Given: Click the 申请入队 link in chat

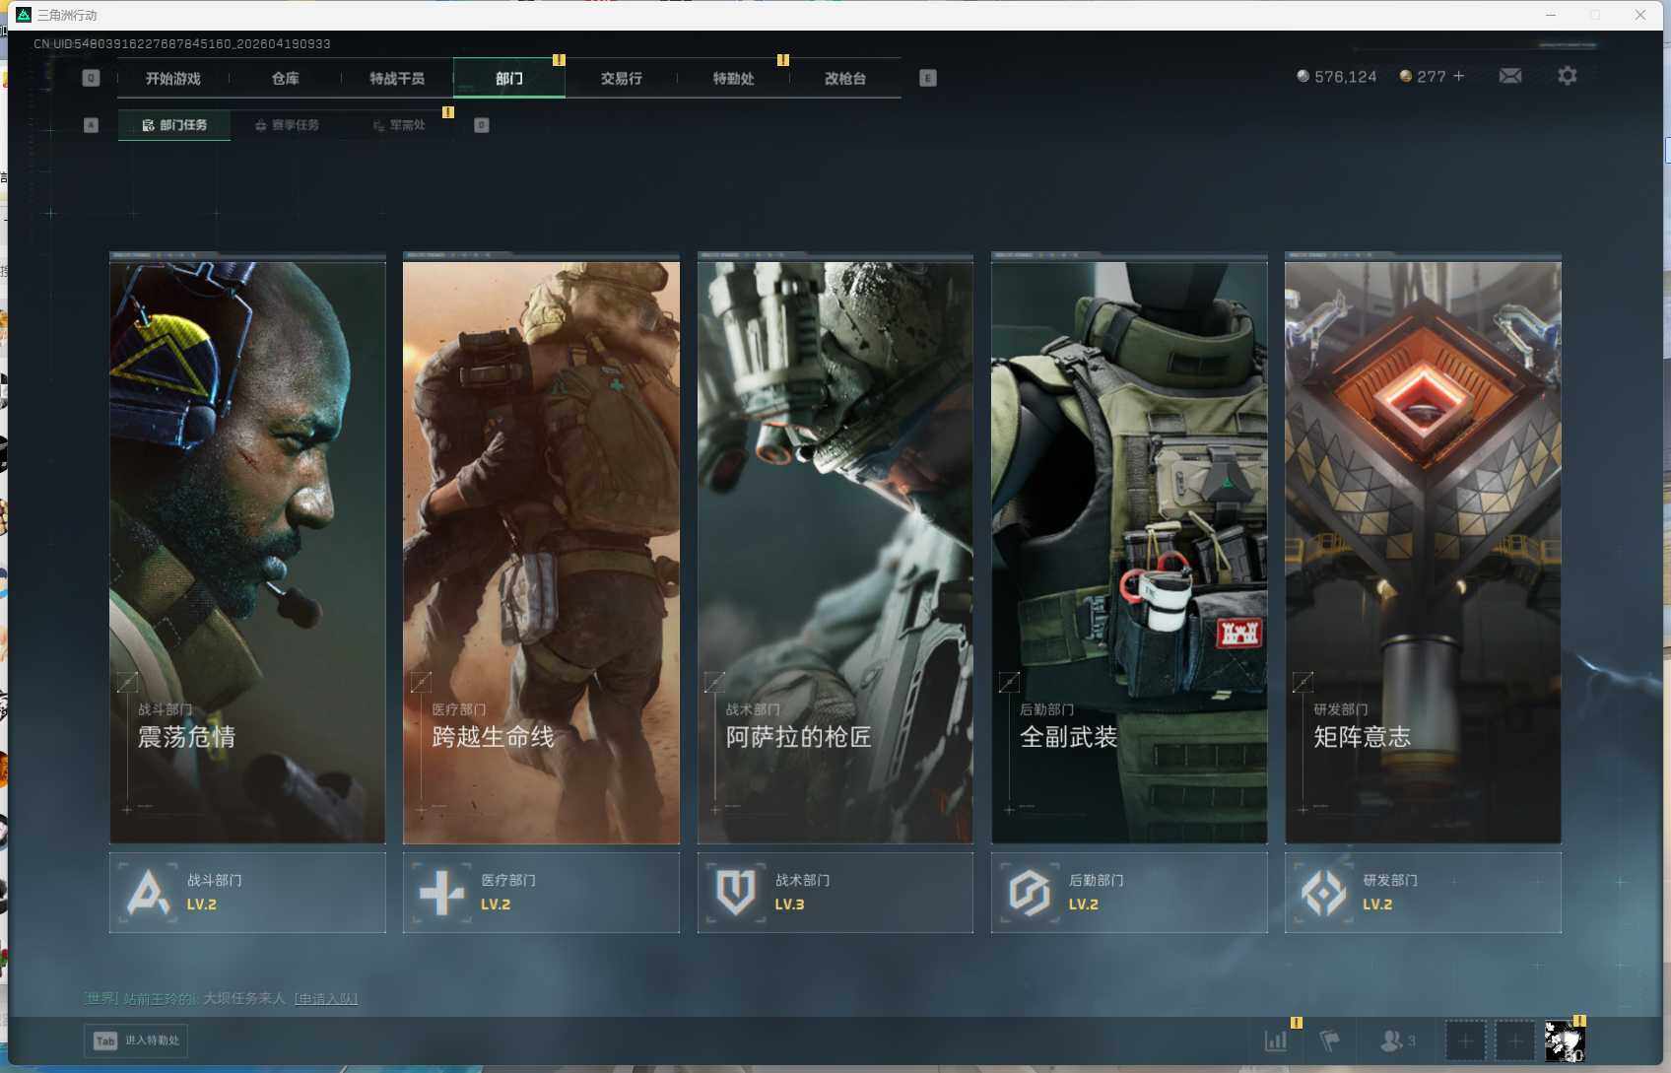Looking at the screenshot, I should [x=326, y=999].
